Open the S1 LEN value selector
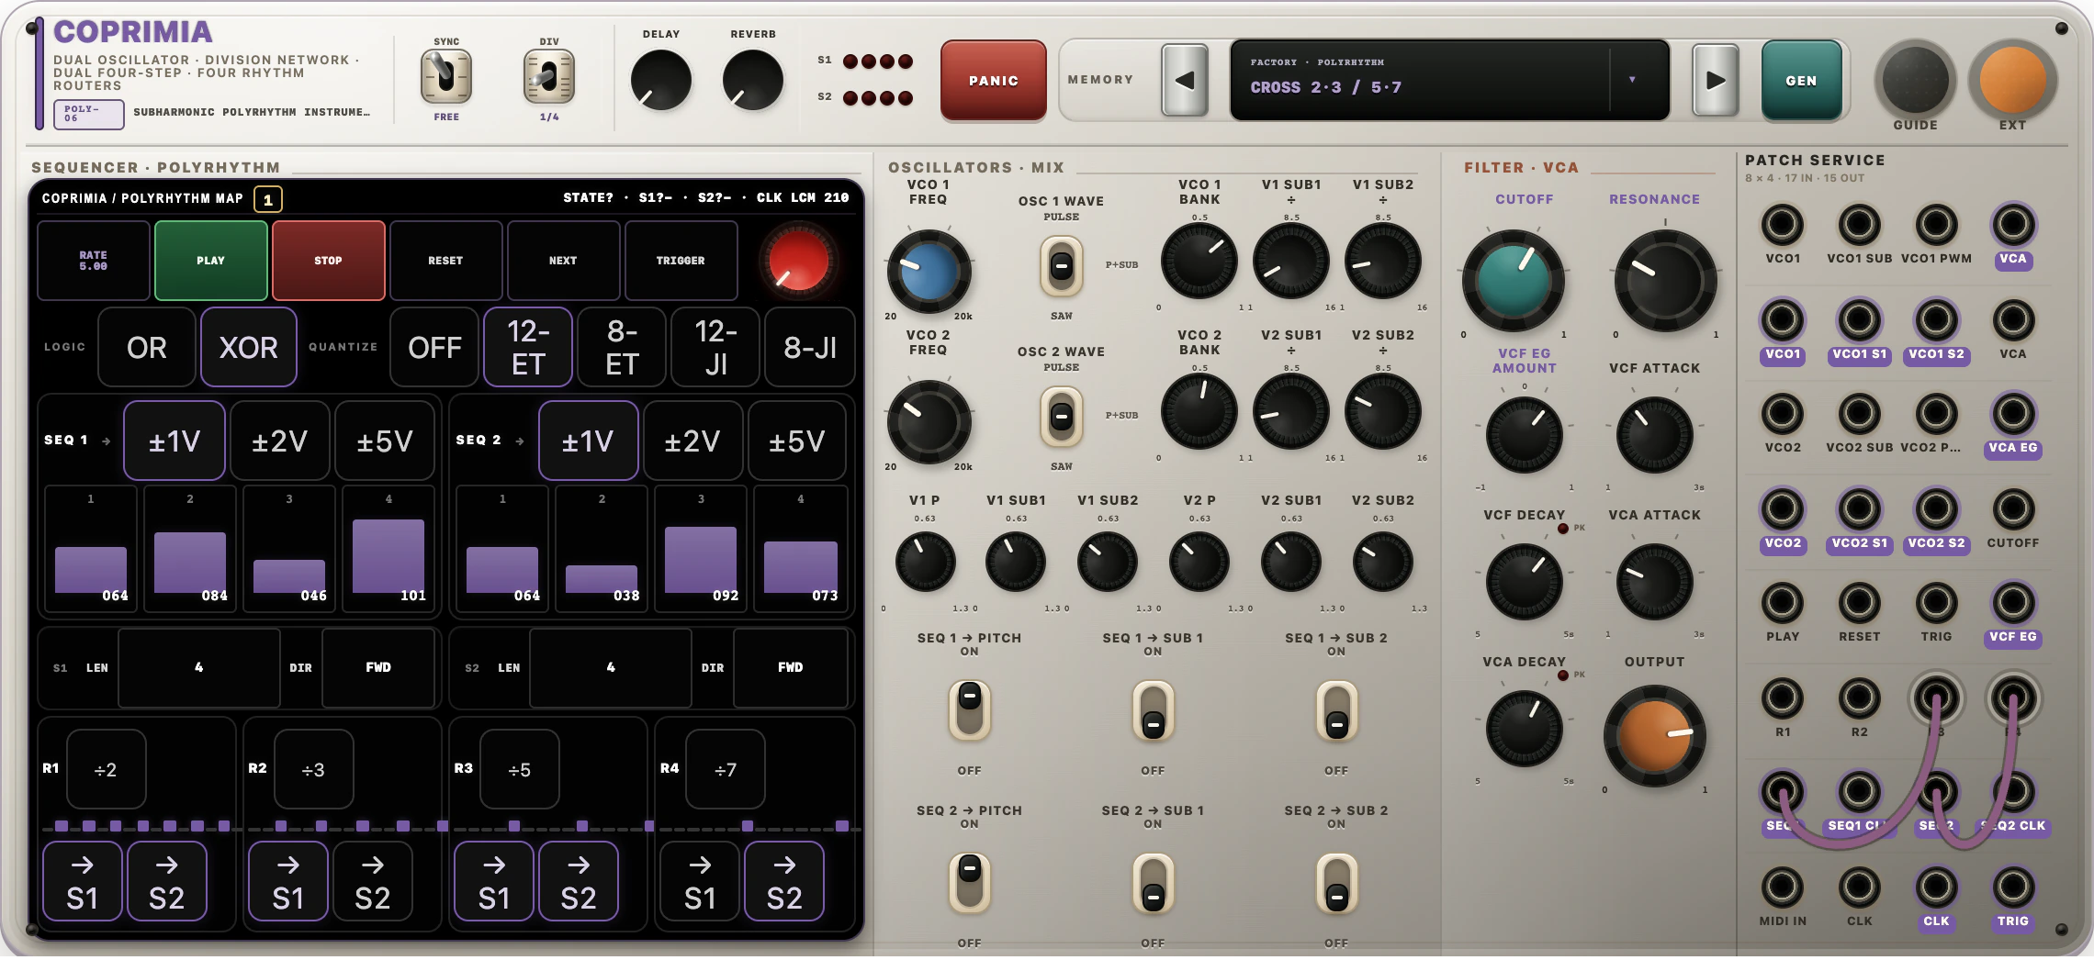2094x960 pixels. [x=199, y=667]
